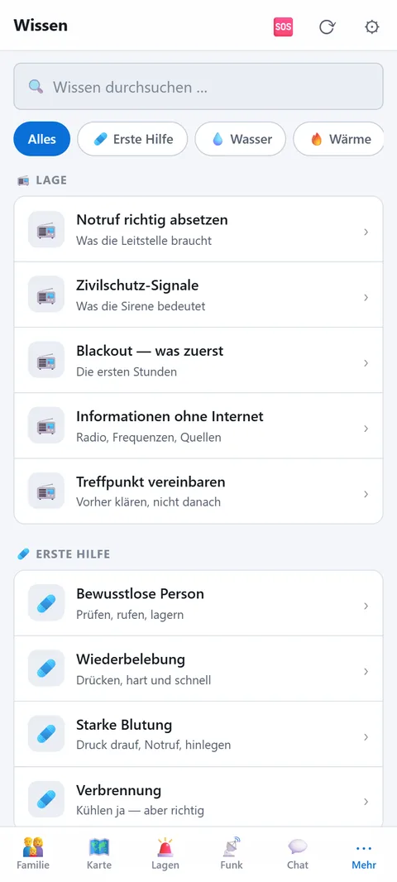Open chevron next to Zivilschutz-Signale
Screen dimensions: 397x882
tap(366, 297)
